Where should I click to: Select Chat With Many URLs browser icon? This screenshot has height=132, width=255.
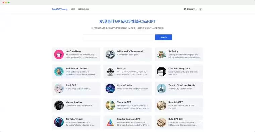click(162, 72)
